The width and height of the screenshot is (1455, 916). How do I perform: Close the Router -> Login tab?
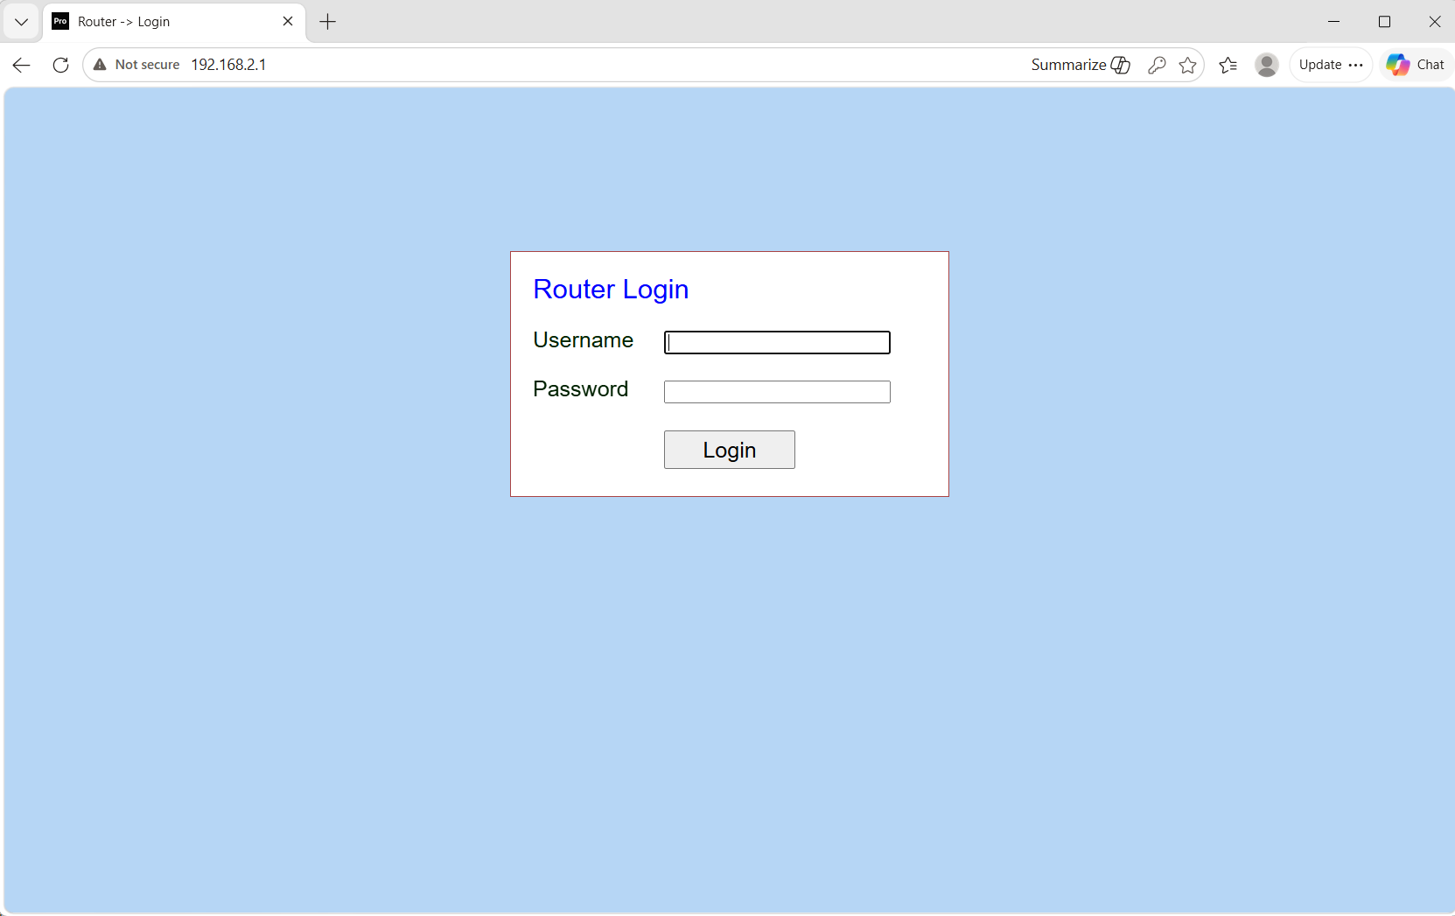pos(288,21)
